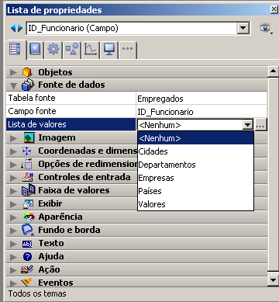
Task: Open the three dots tab
Action: [x=128, y=49]
